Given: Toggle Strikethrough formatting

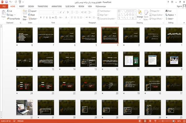Looking at the screenshot, I should 53,18.
